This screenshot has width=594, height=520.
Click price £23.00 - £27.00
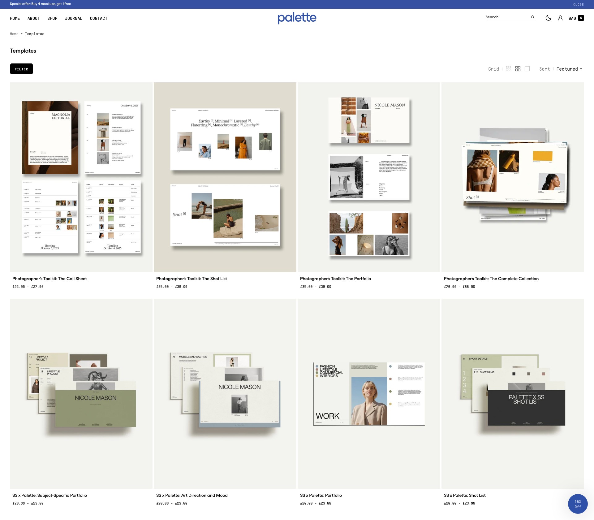point(28,287)
